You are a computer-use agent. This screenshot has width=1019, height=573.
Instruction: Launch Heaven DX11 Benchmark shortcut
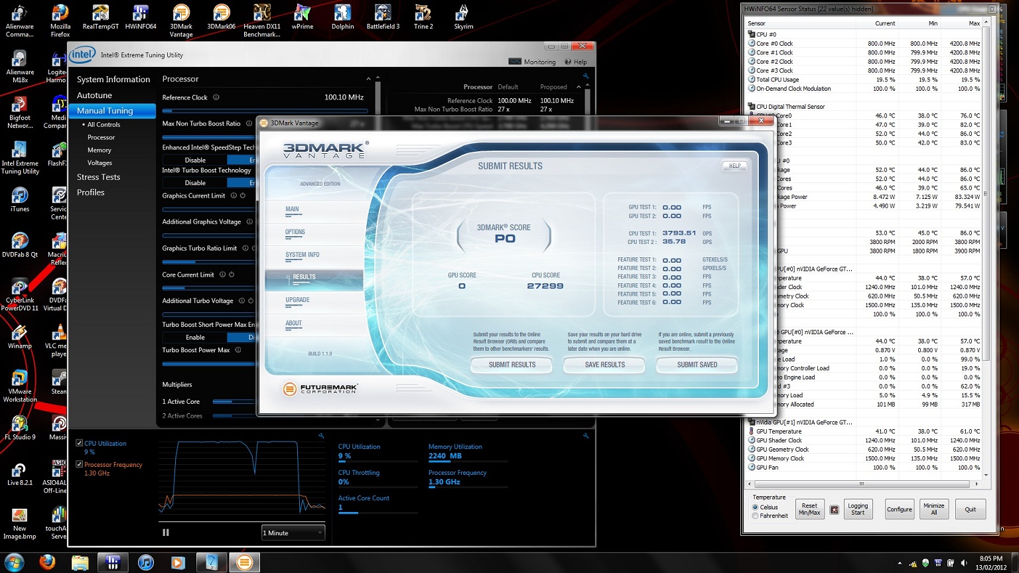click(x=262, y=21)
